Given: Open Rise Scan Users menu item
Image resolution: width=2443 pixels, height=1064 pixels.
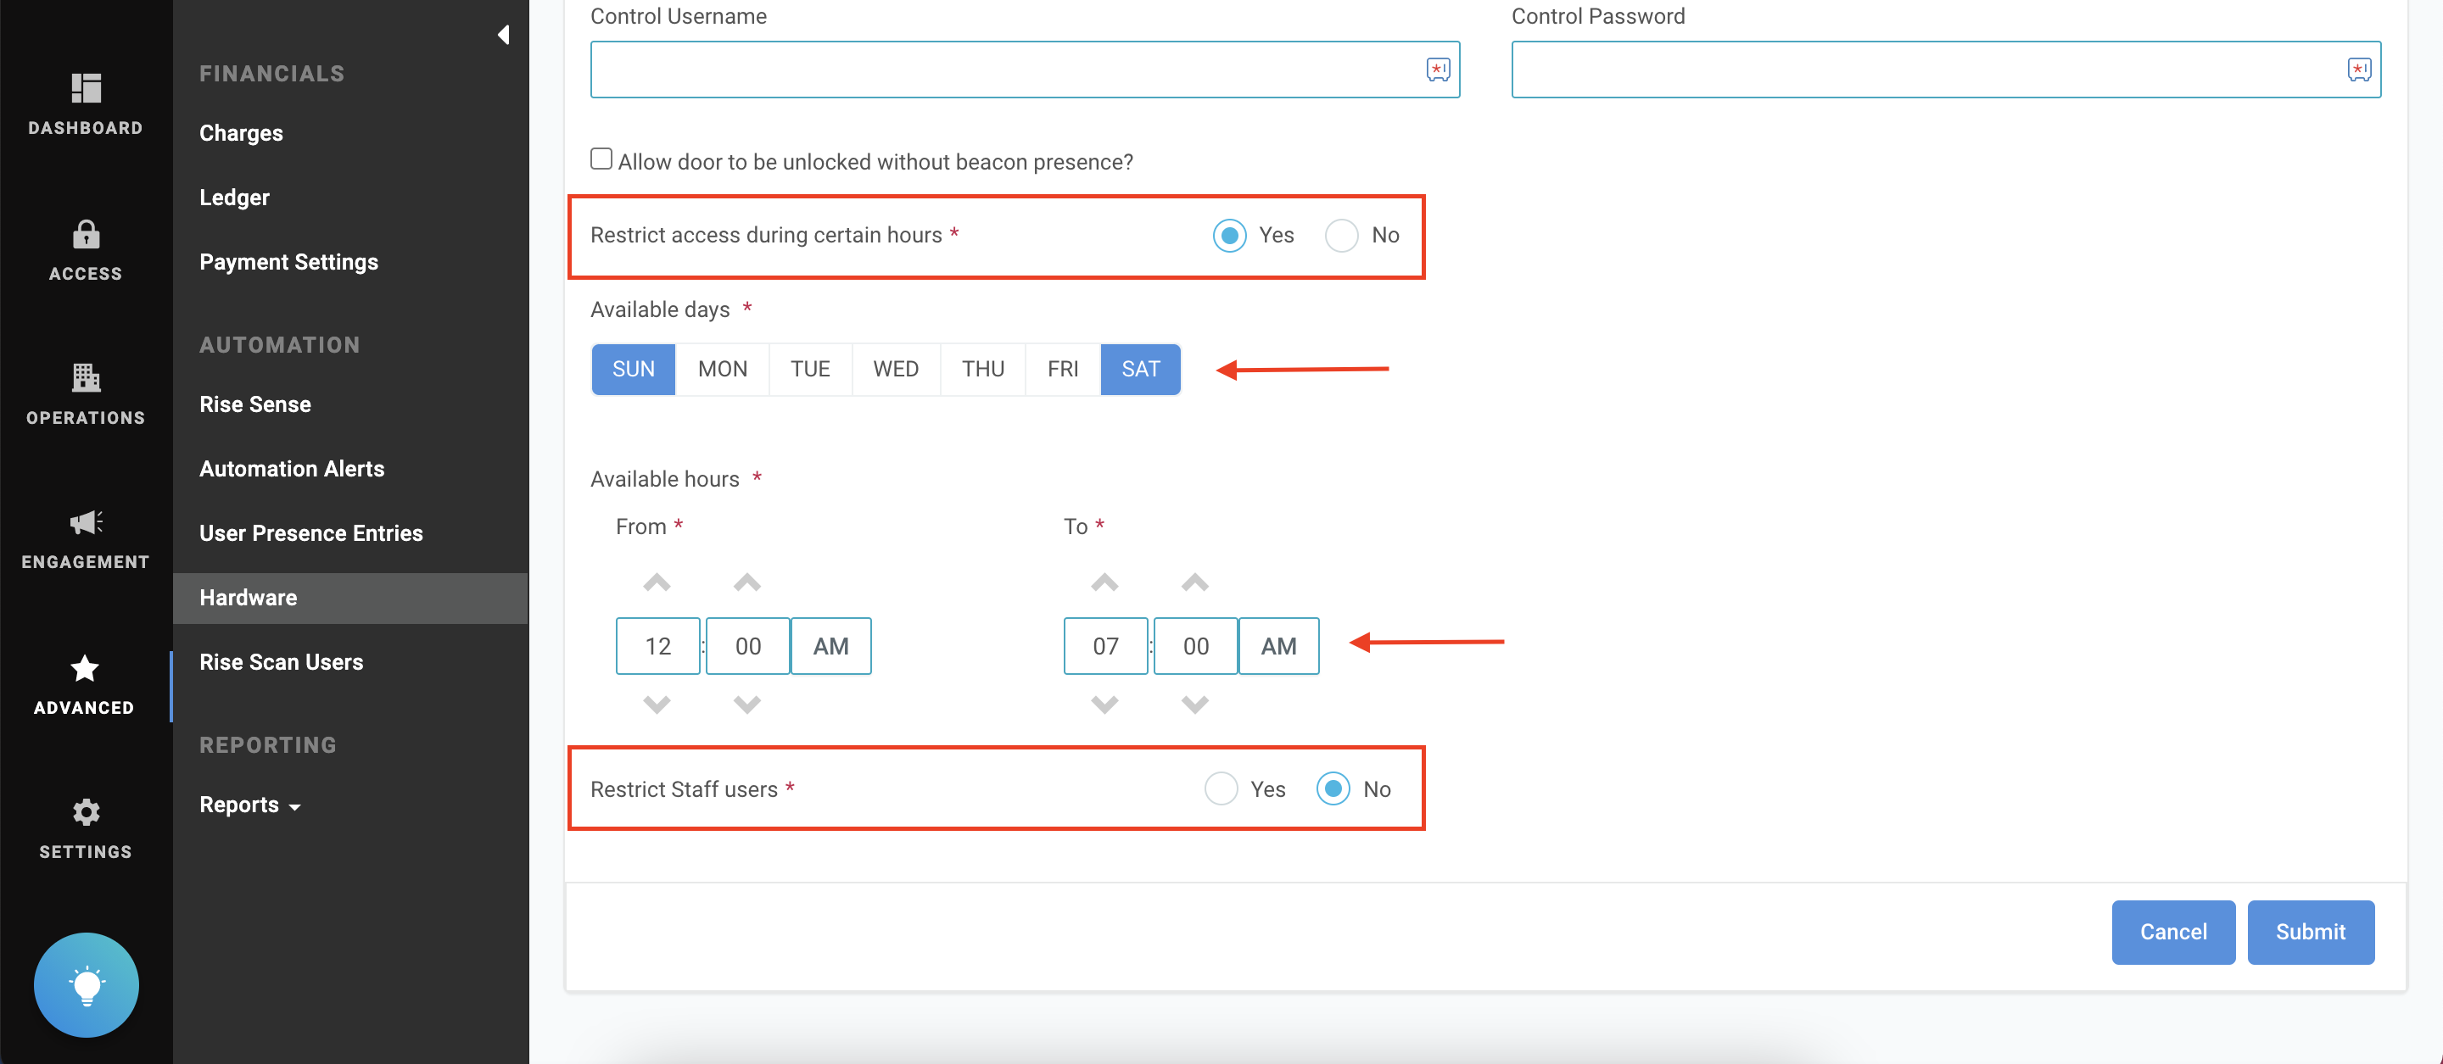Looking at the screenshot, I should (281, 661).
